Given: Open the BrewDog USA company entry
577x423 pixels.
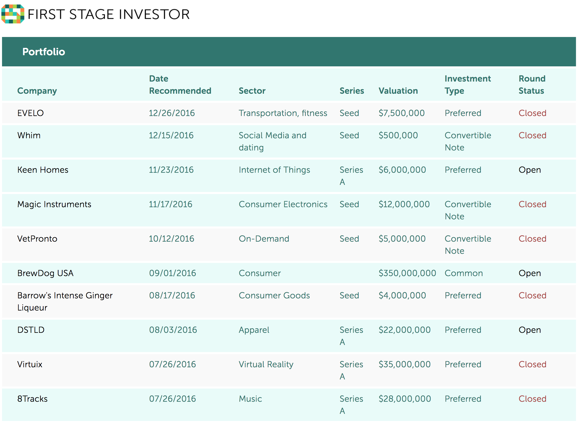Looking at the screenshot, I should click(45, 273).
